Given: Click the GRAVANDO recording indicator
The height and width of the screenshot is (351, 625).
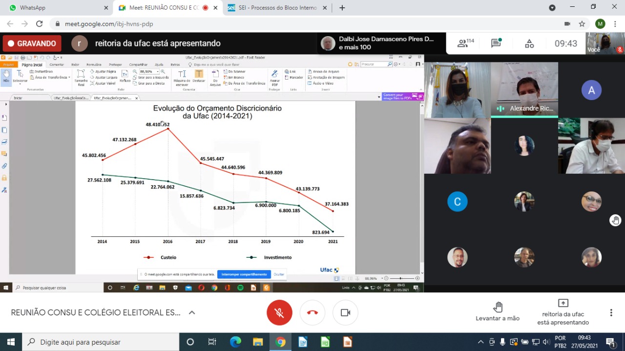Looking at the screenshot, I should click(32, 43).
